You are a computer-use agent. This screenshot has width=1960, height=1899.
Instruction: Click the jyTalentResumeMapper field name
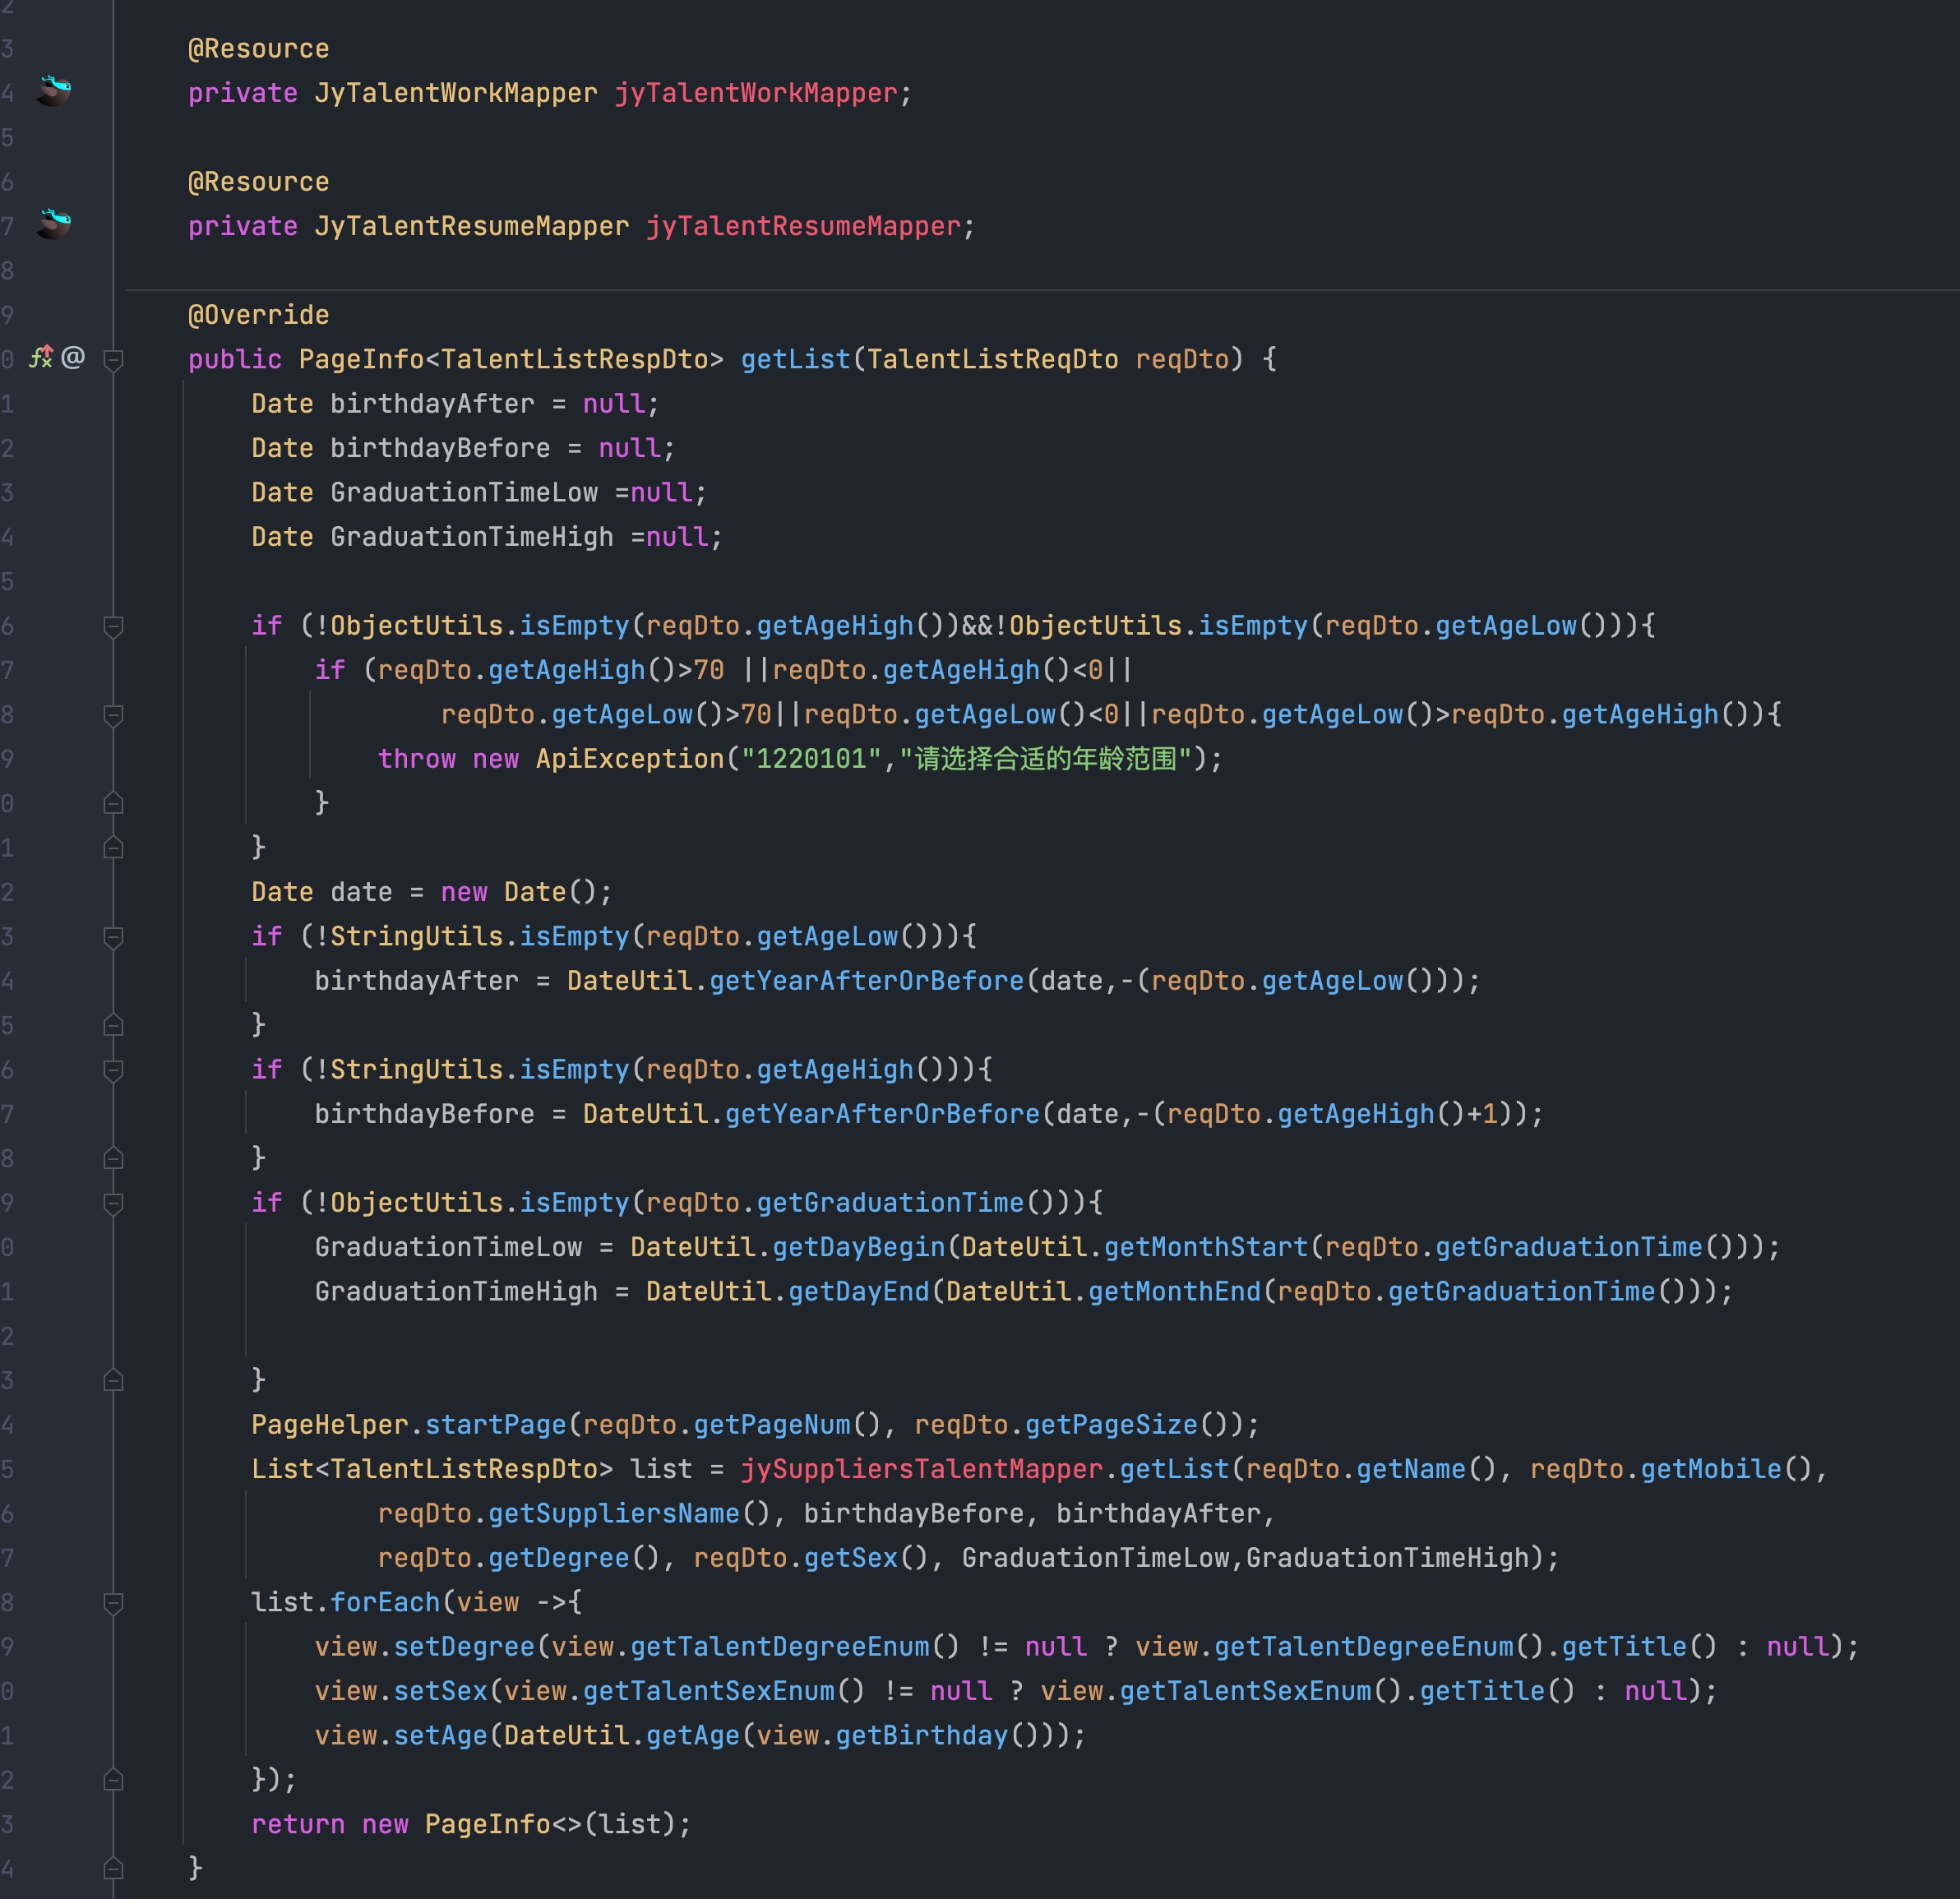pyautogui.click(x=804, y=226)
